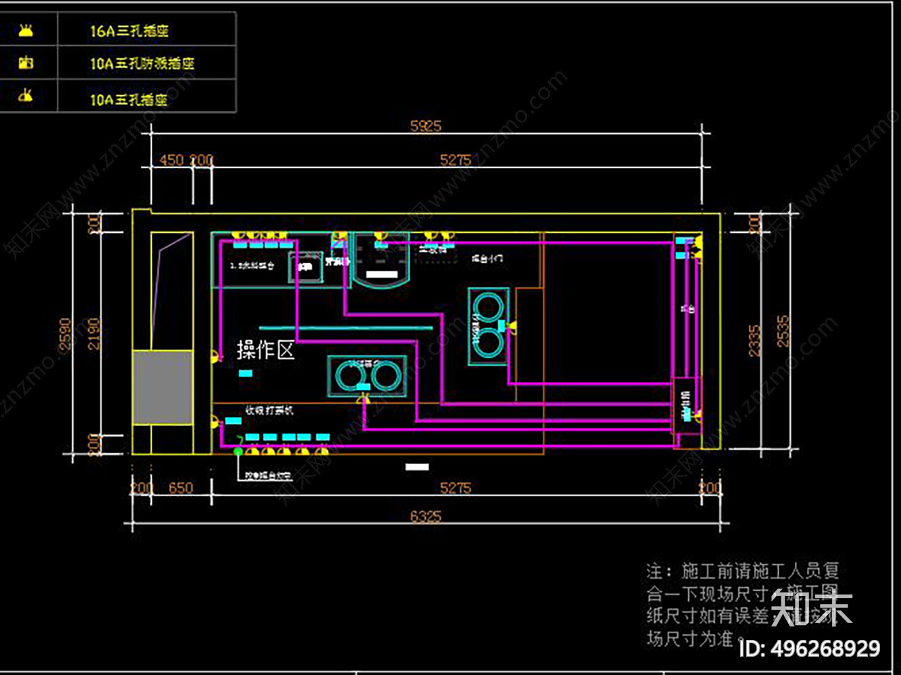Select the vertical twin-circle equipment box
Image resolution: width=901 pixels, height=675 pixels.
coord(488,326)
